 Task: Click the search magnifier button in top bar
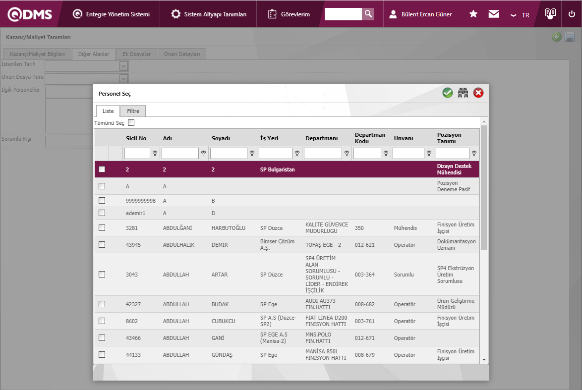[368, 14]
